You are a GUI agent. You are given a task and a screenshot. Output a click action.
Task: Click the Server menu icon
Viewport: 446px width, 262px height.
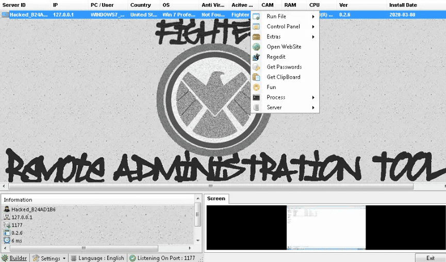pyautogui.click(x=256, y=107)
